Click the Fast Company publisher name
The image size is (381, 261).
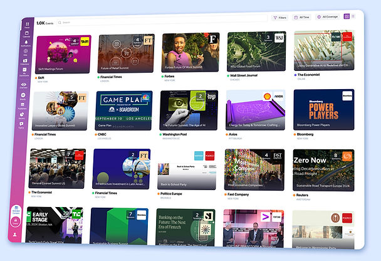tap(238, 194)
